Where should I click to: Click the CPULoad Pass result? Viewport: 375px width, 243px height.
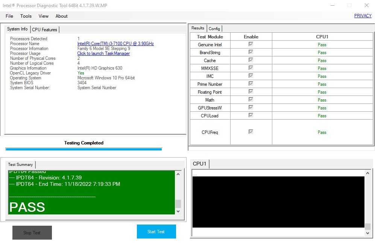click(322, 116)
